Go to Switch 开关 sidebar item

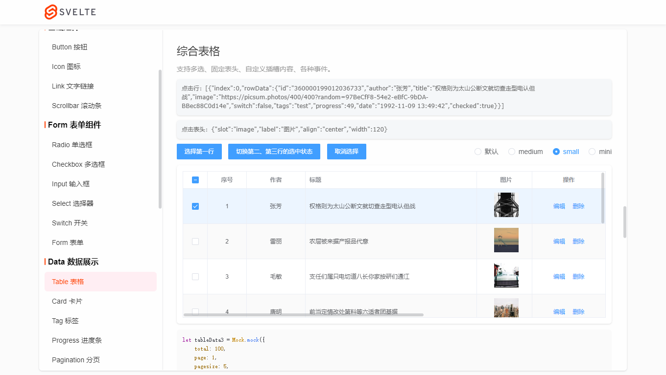pyautogui.click(x=70, y=223)
